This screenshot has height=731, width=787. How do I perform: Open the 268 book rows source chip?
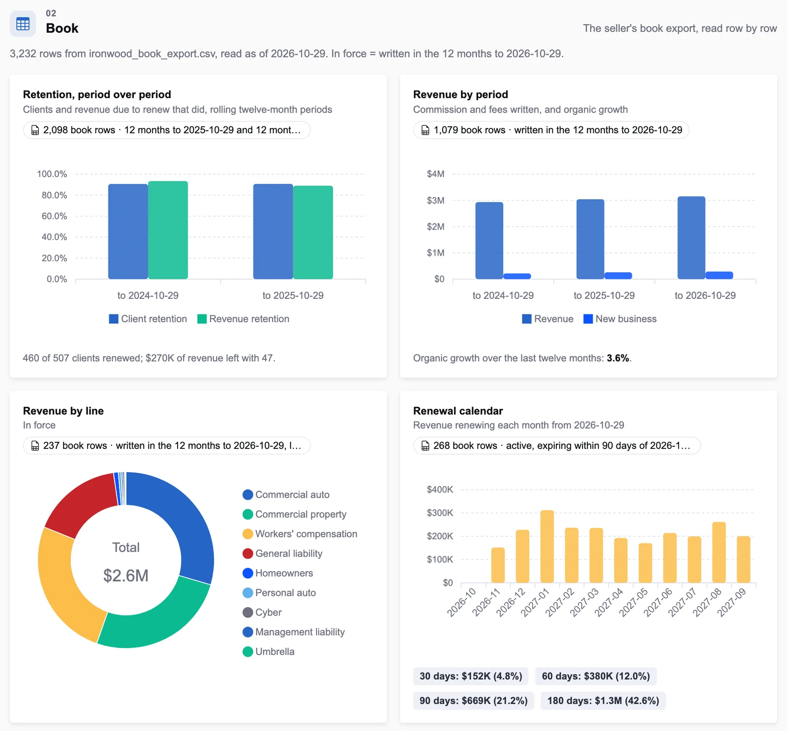click(x=557, y=446)
